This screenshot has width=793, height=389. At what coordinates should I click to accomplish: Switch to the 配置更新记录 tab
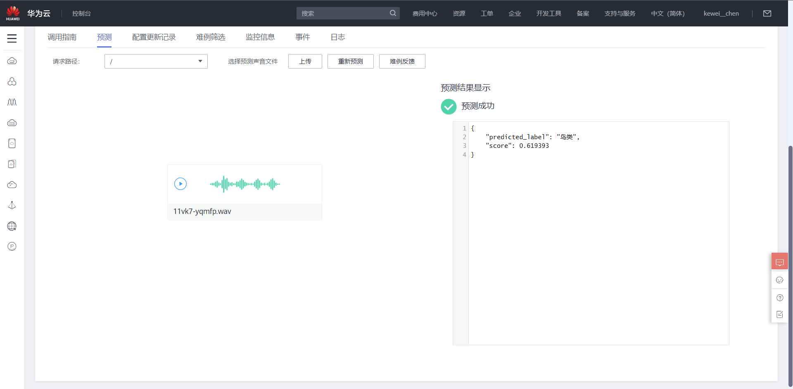tap(154, 37)
